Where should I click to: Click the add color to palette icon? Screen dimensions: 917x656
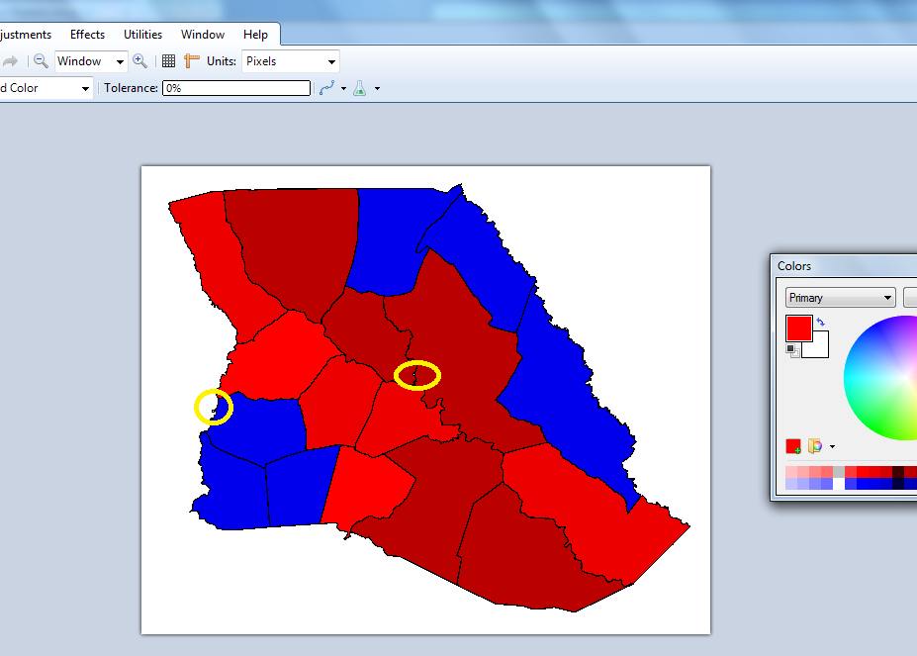click(793, 446)
